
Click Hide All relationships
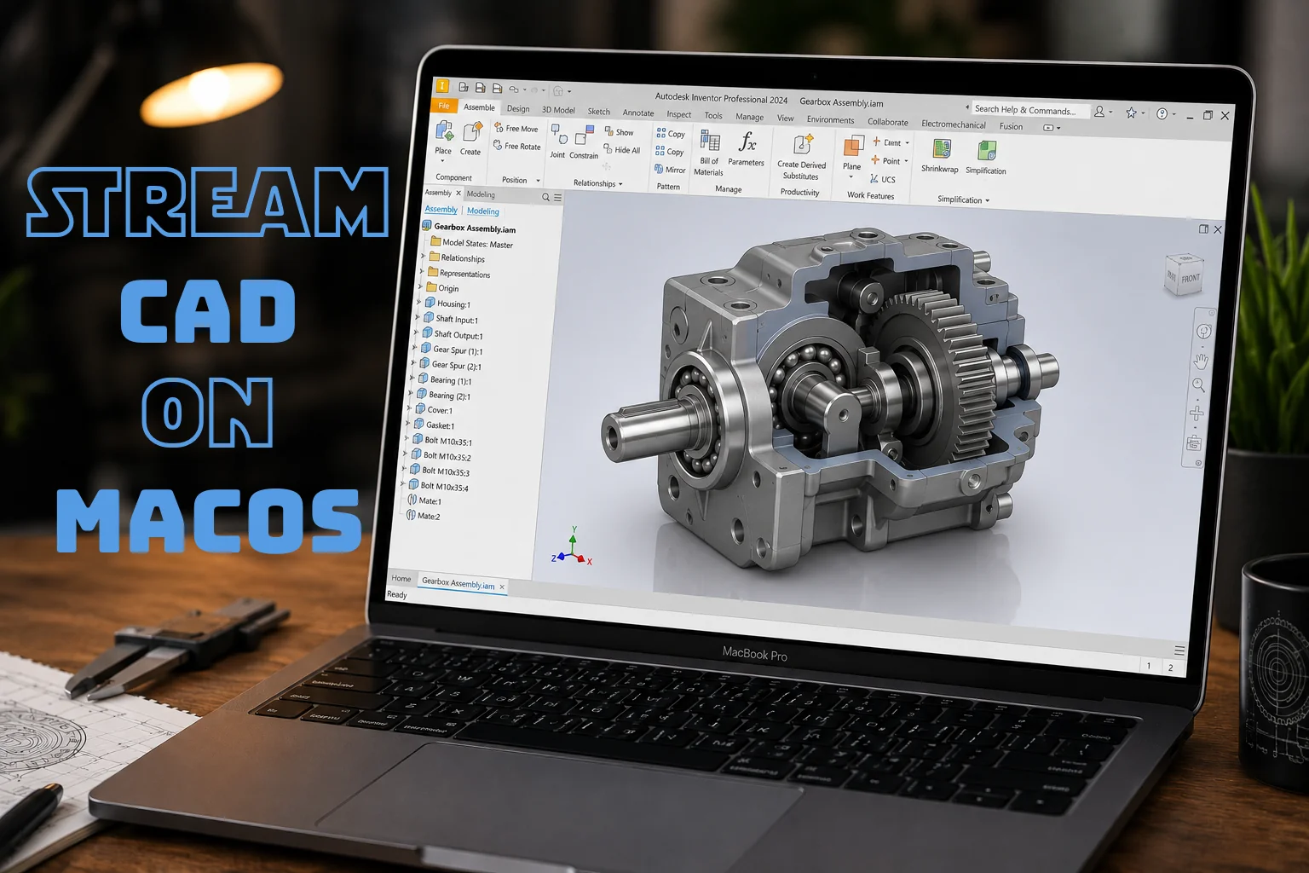pos(621,150)
